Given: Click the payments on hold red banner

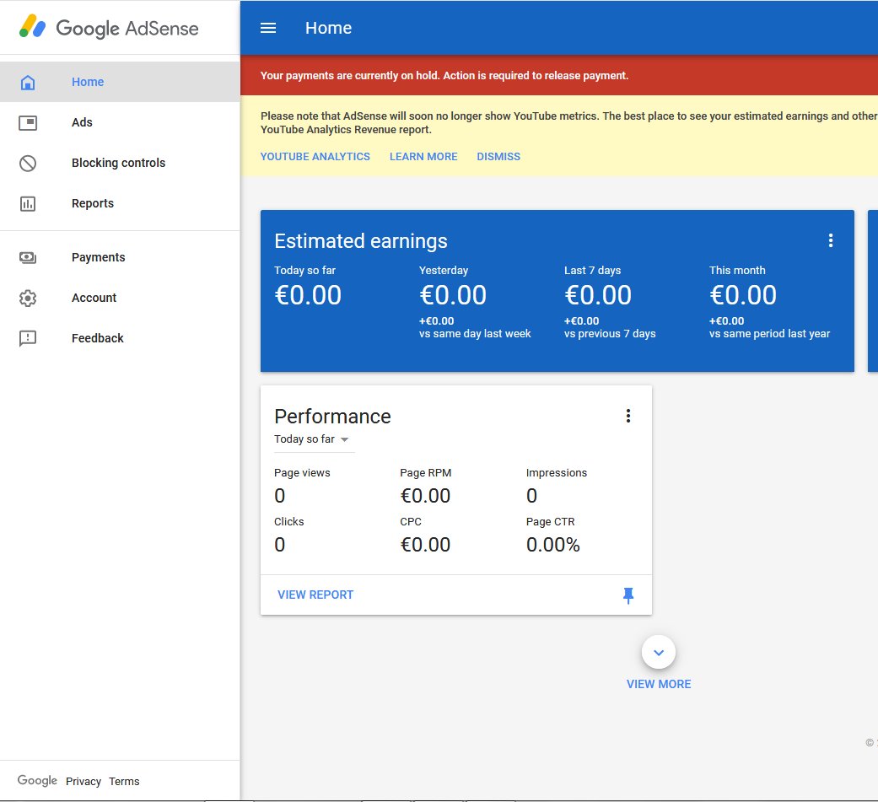Looking at the screenshot, I should pyautogui.click(x=559, y=76).
